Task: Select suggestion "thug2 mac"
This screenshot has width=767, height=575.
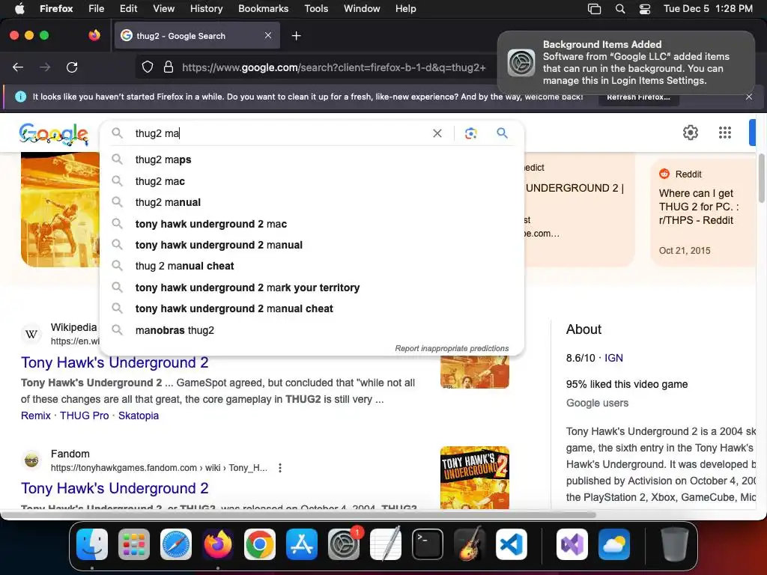Action: point(312,181)
